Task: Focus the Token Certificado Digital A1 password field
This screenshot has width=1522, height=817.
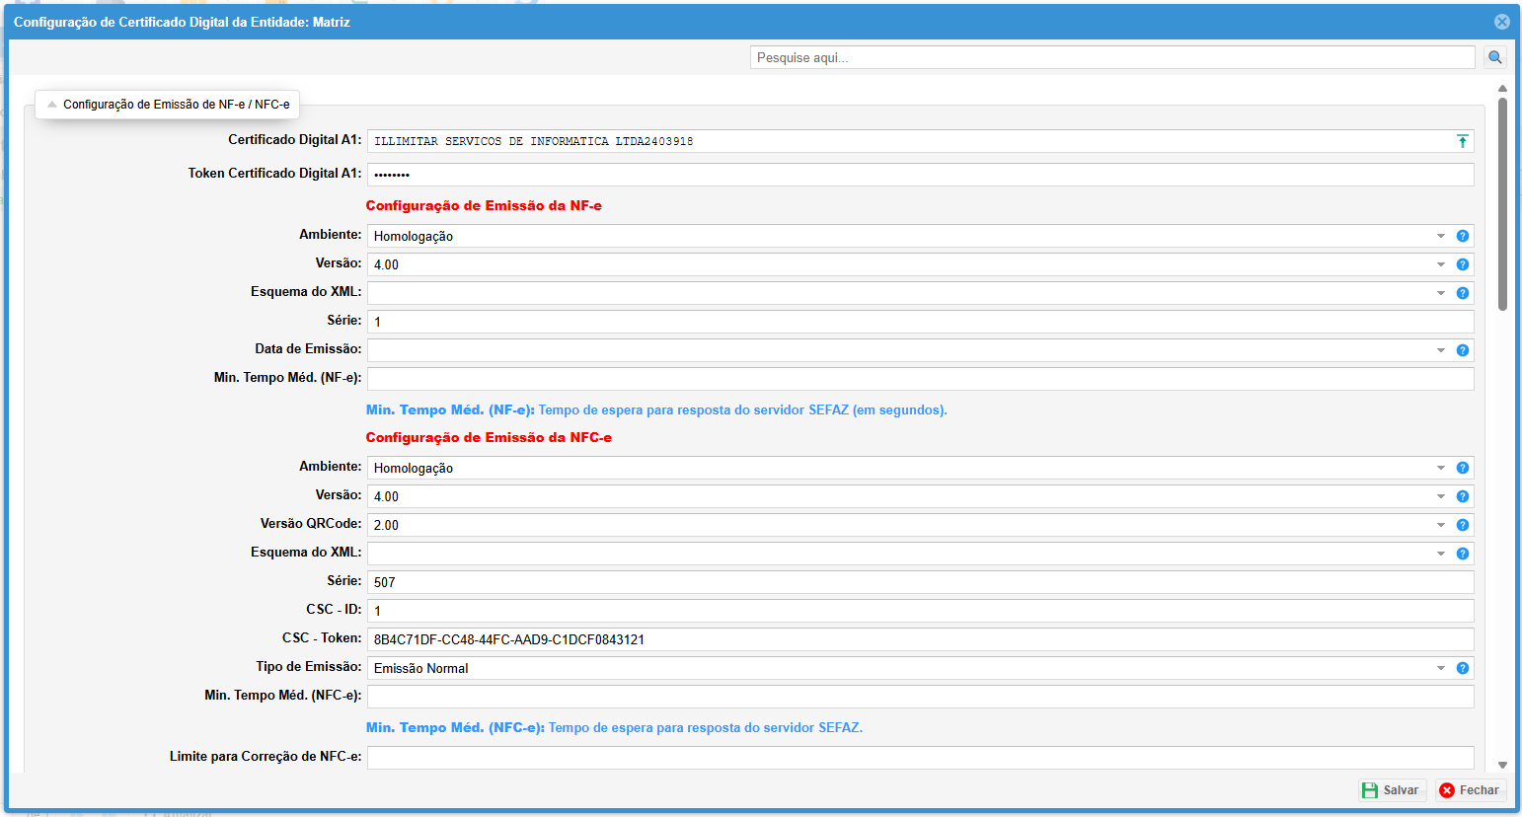Action: 920,175
